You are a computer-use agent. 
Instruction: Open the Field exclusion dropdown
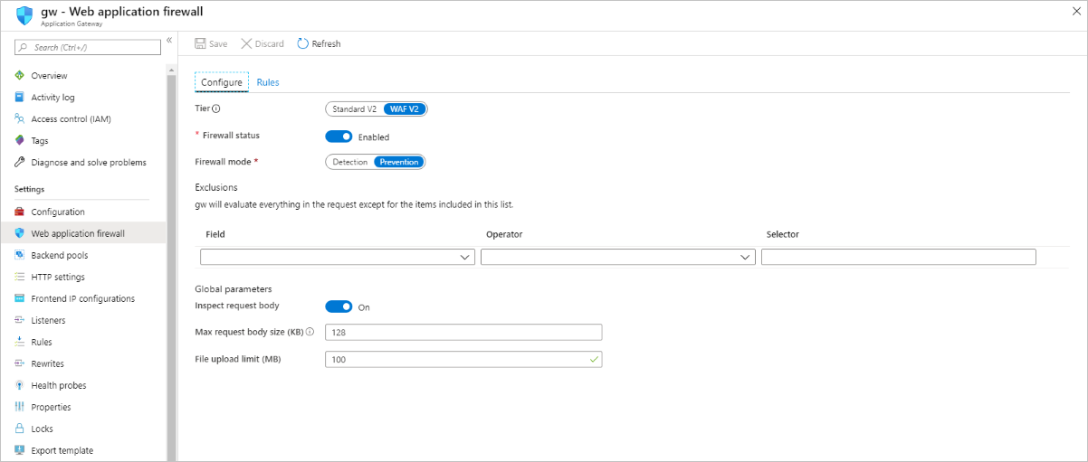337,258
